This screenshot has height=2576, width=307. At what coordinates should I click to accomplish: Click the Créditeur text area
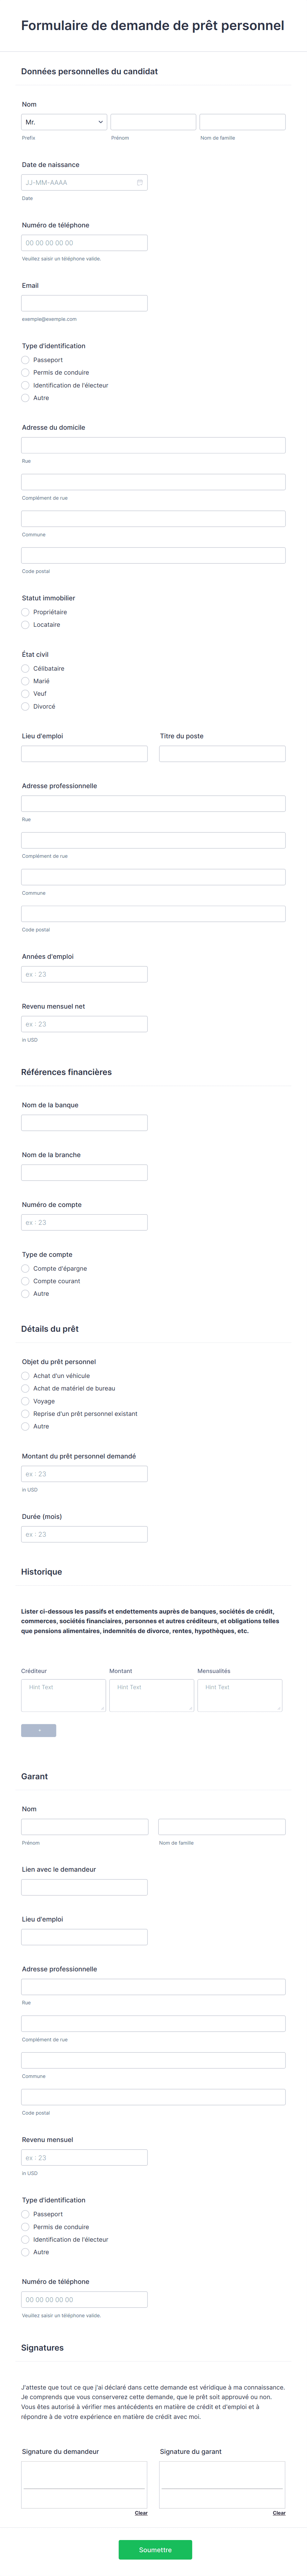[x=63, y=1695]
